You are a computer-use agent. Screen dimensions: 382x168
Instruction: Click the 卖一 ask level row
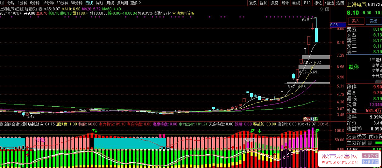[364, 52]
